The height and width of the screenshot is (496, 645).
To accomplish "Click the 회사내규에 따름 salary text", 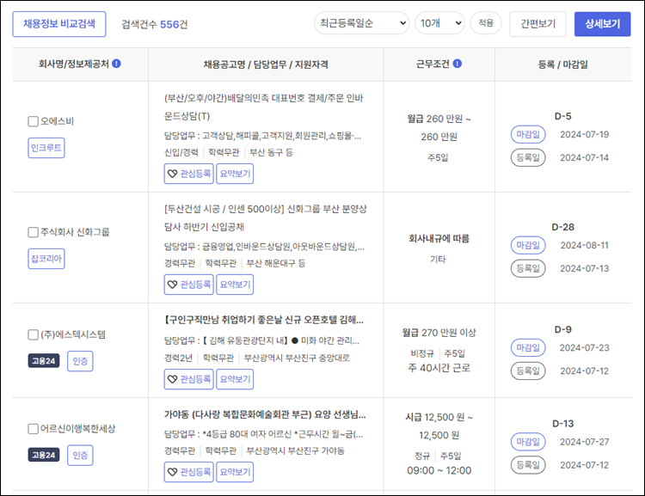I will 439,238.
